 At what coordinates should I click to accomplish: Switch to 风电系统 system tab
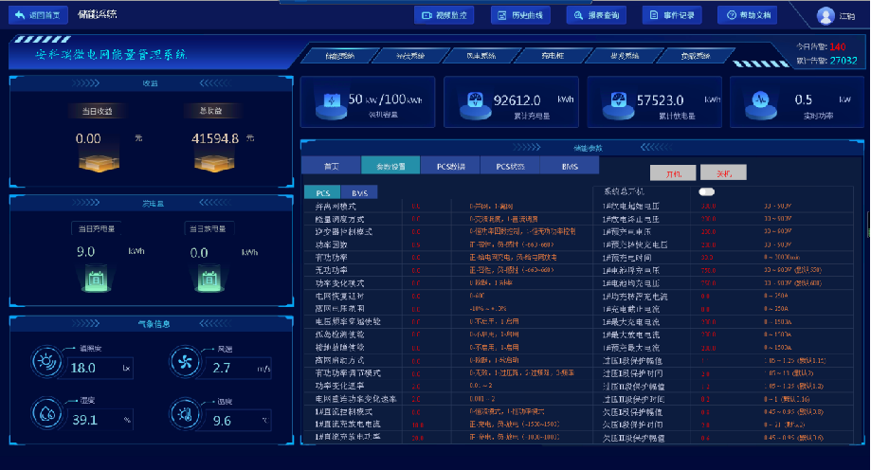(481, 56)
